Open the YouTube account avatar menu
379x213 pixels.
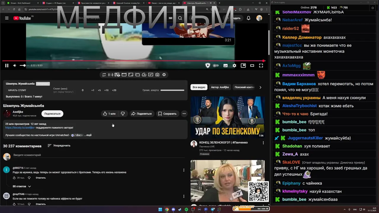(x=259, y=18)
